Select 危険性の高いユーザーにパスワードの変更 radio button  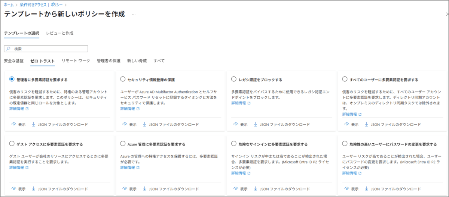pos(345,144)
